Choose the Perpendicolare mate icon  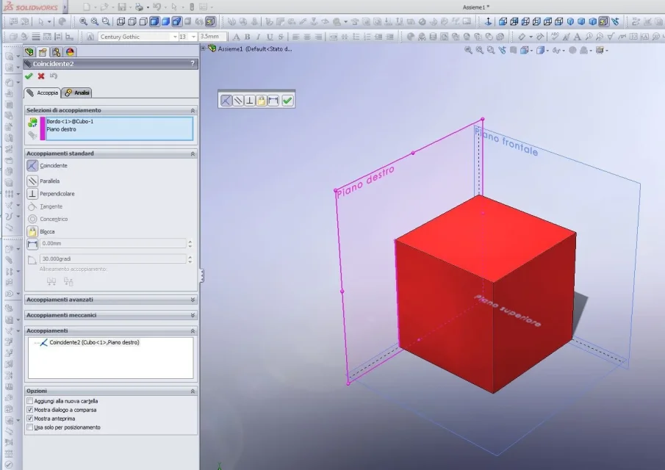[32, 194]
